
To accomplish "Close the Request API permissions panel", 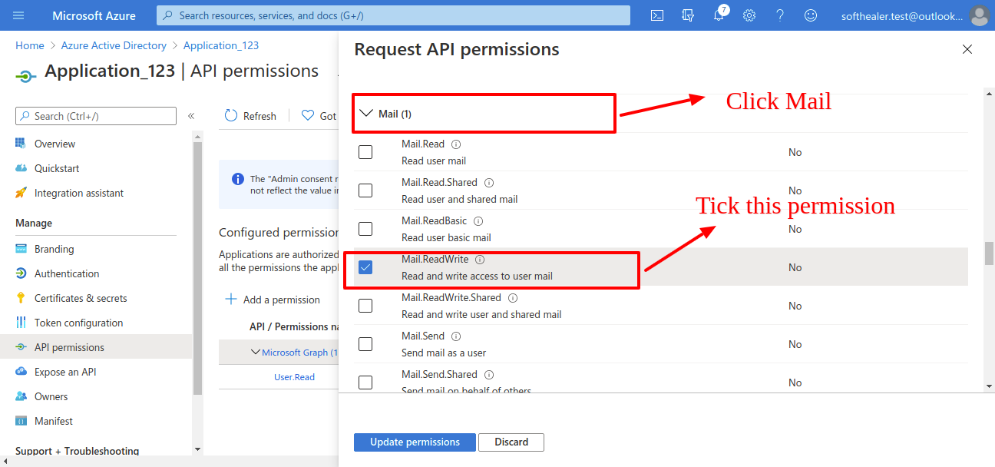I will pyautogui.click(x=967, y=49).
